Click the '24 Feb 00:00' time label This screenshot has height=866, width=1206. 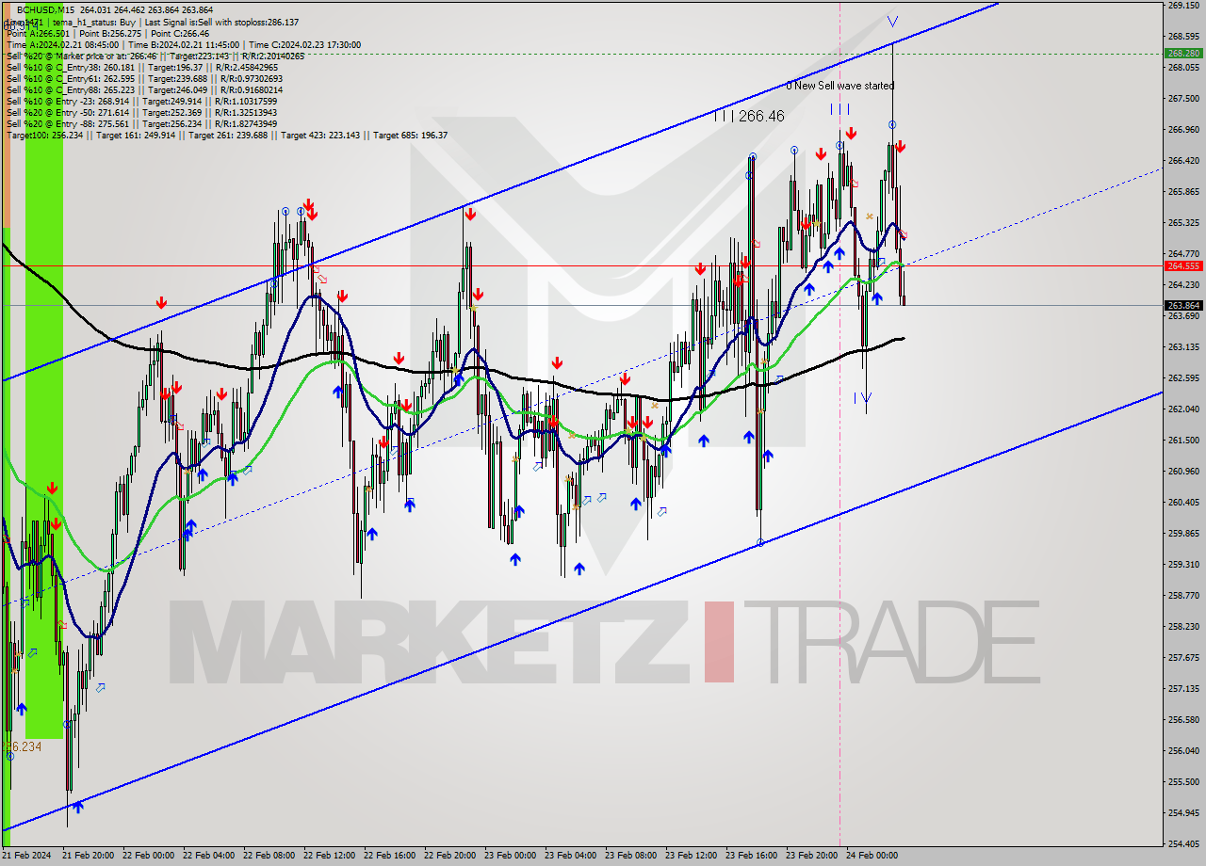(x=872, y=857)
